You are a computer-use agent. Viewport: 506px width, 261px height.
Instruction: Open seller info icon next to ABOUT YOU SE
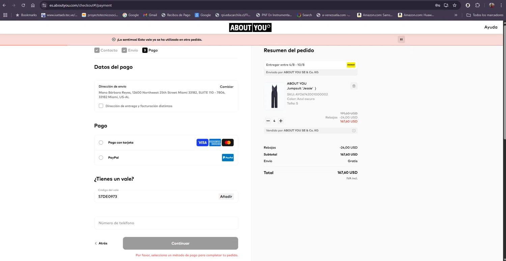354,131
